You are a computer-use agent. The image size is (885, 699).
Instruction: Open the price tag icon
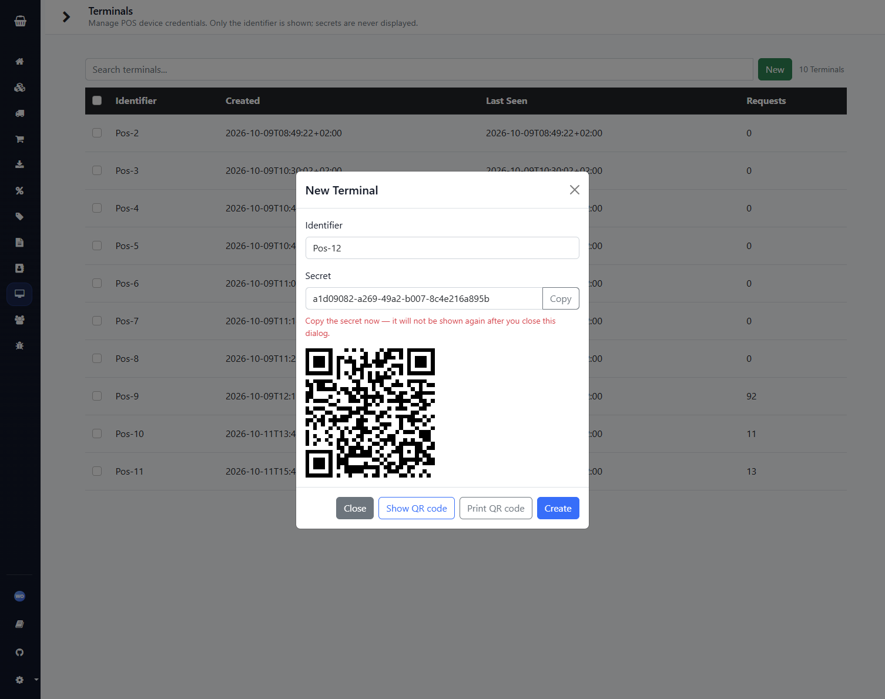click(19, 216)
